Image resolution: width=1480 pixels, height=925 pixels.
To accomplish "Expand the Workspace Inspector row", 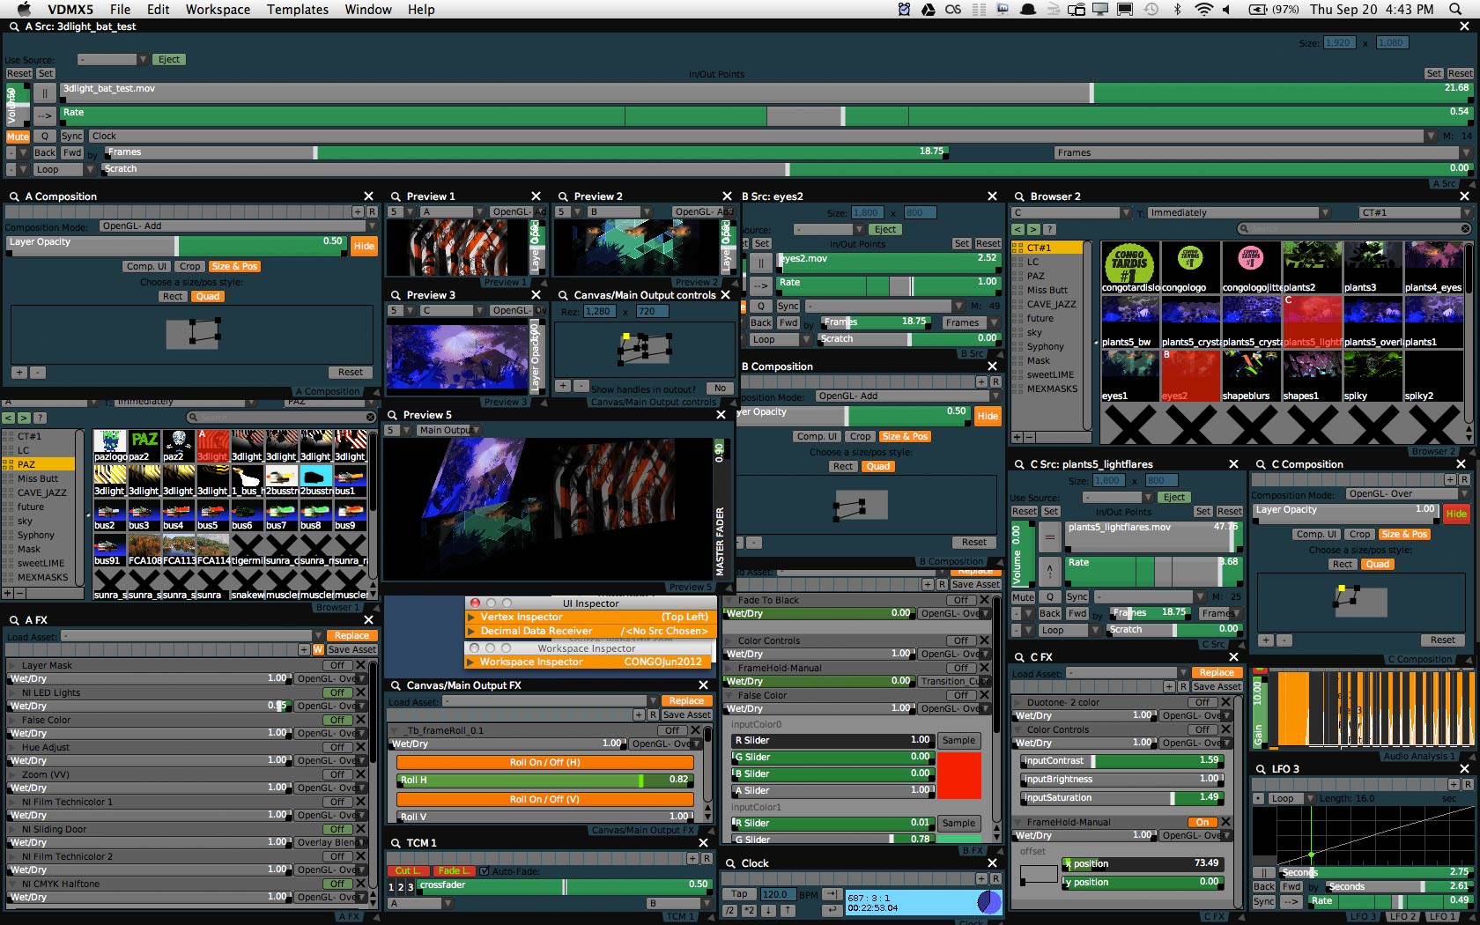I will point(471,662).
